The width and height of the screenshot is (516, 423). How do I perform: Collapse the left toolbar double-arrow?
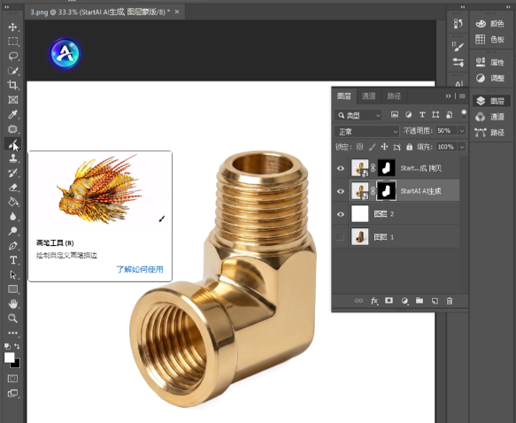click(6, 6)
